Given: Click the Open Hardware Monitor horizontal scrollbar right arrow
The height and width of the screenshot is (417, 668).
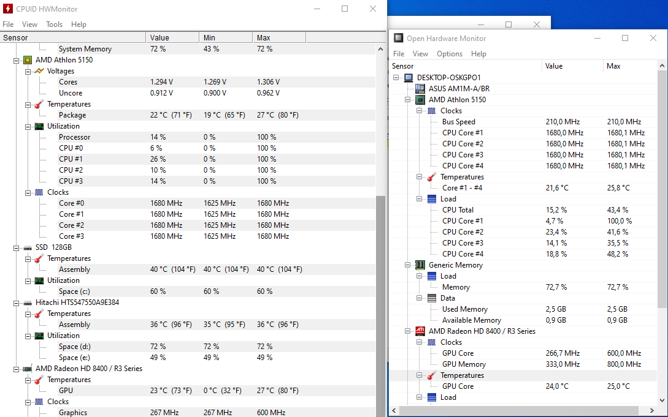Looking at the screenshot, I should point(652,410).
